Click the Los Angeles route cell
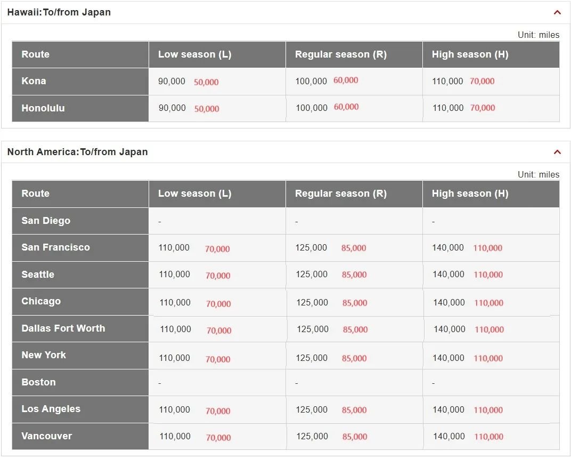The width and height of the screenshot is (571, 459). (x=80, y=409)
